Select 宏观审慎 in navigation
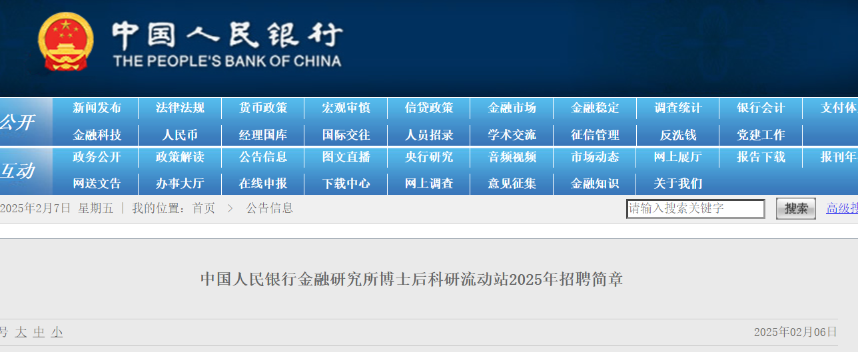Image resolution: width=858 pixels, height=352 pixels. click(346, 108)
